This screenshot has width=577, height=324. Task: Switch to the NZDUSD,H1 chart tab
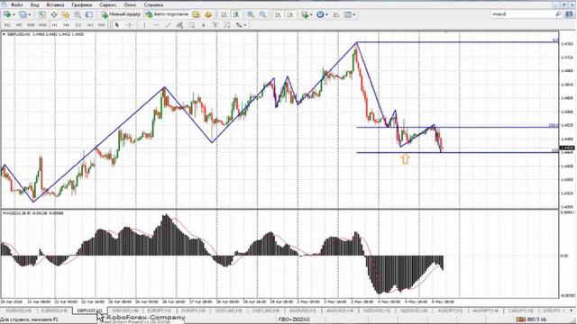click(x=377, y=310)
